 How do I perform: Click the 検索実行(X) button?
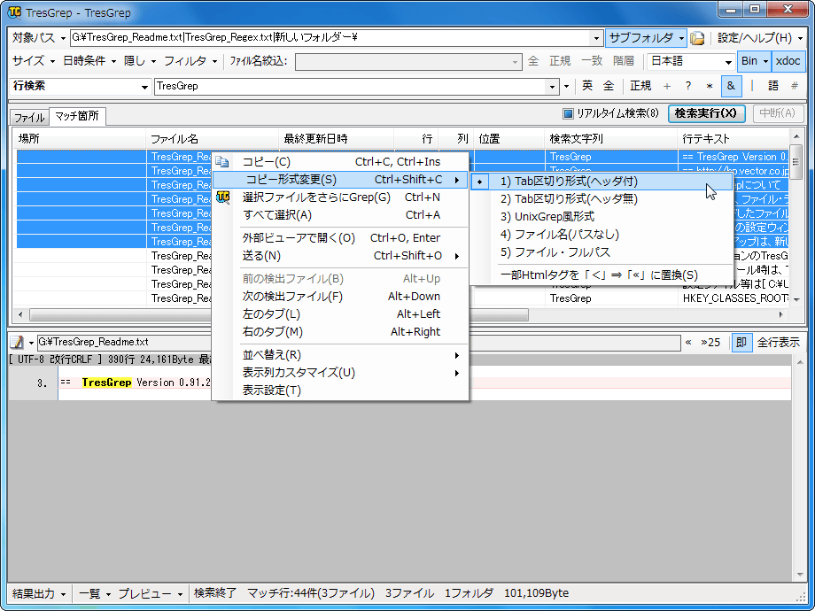(706, 113)
